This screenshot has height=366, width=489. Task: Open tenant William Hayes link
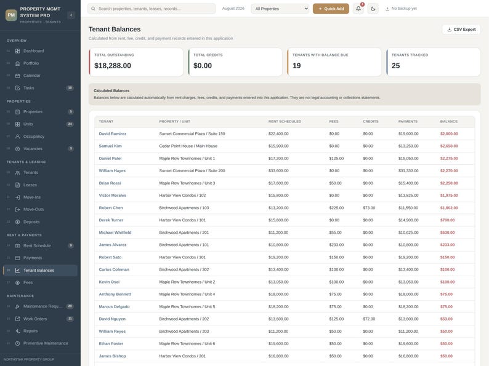coord(112,170)
